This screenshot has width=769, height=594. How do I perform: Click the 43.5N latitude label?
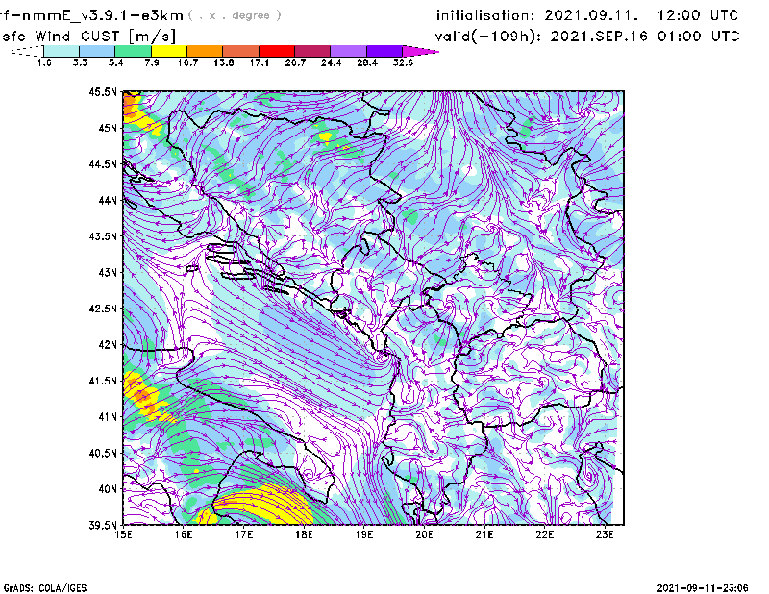[x=103, y=236]
